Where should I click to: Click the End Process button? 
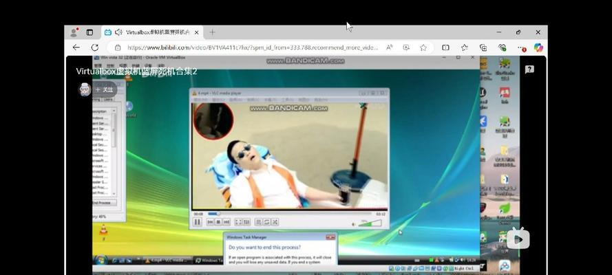pos(104,203)
